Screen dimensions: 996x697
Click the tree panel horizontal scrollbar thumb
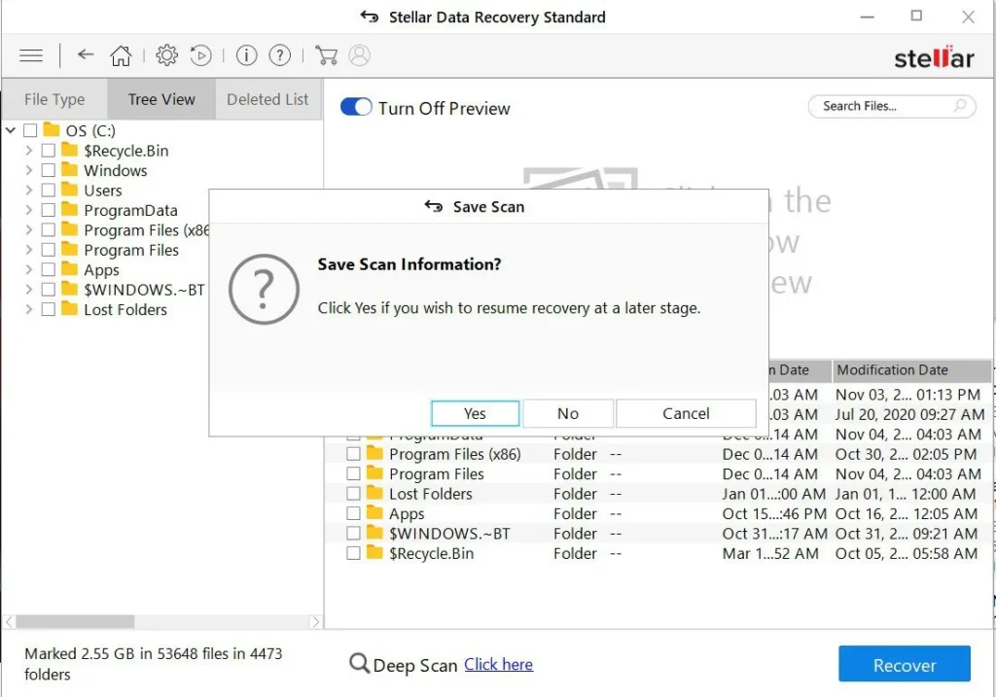pos(75,621)
